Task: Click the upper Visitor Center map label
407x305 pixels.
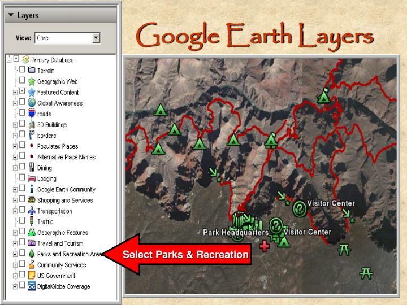Action: (331, 203)
